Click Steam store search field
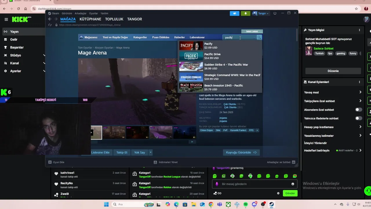The image size is (371, 209). click(239, 37)
